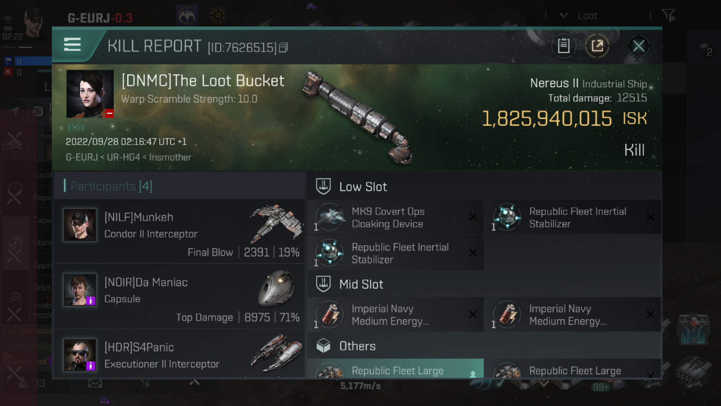The image size is (721, 406).
Task: Copy the kill report ID
Action: pos(283,47)
